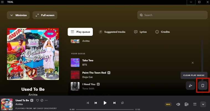Open the TIDAL hamburger menu
Viewport: 210px width, 111px height.
[2, 2]
